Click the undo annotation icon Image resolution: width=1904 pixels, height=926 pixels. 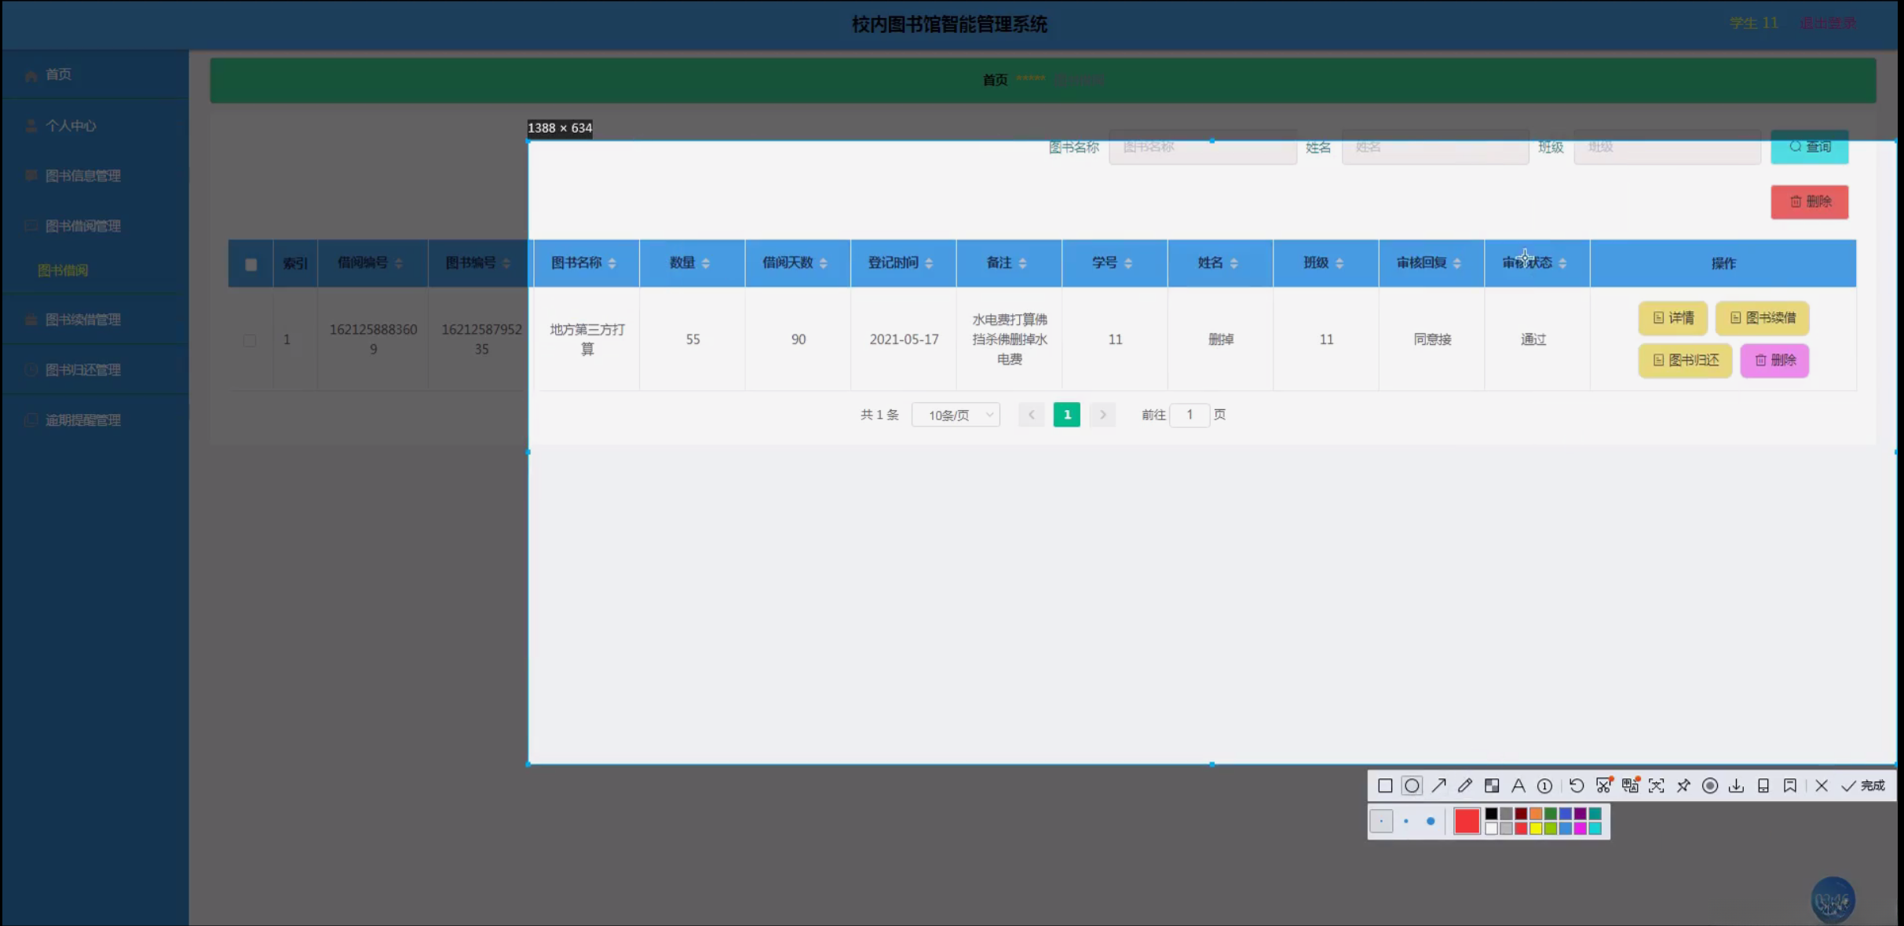(1577, 785)
